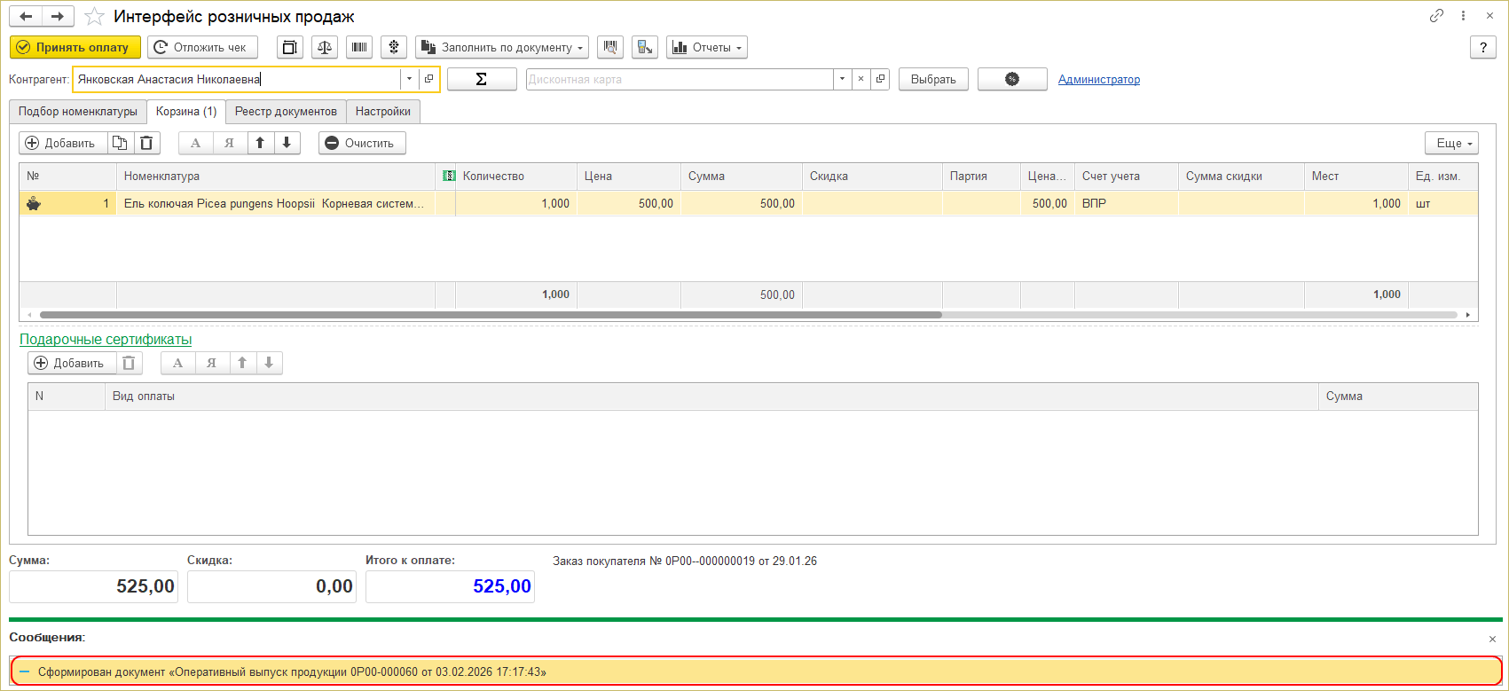Switch to the Подбор номенклатуры tab
This screenshot has width=1509, height=691.
(x=78, y=112)
